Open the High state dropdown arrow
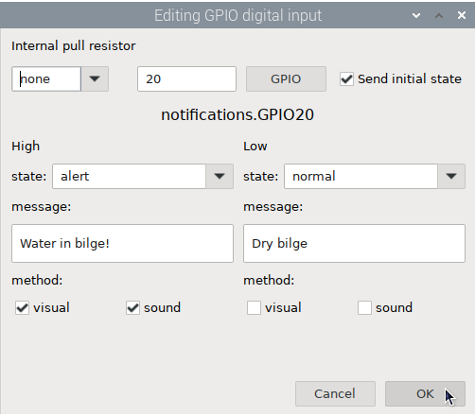 220,176
